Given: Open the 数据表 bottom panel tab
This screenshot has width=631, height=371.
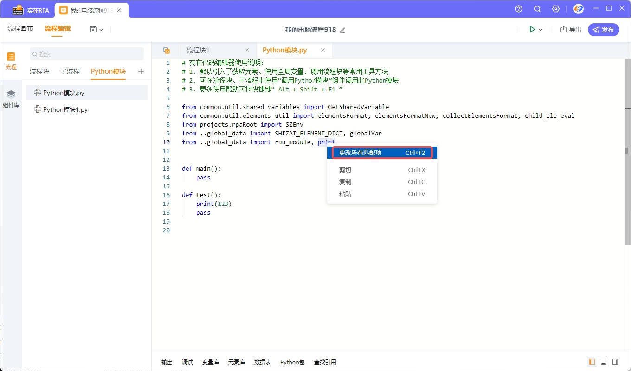Looking at the screenshot, I should click(263, 362).
